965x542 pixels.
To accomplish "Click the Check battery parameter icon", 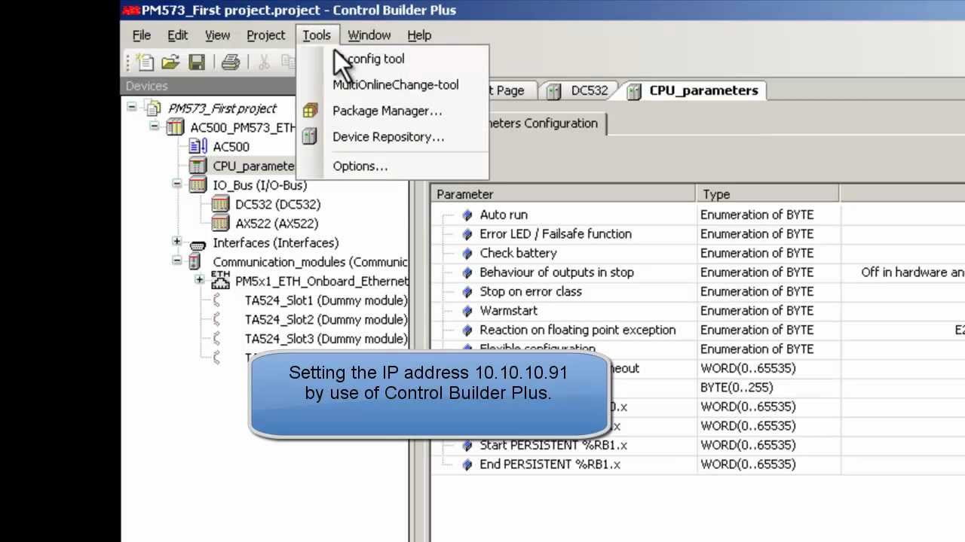I will (467, 253).
